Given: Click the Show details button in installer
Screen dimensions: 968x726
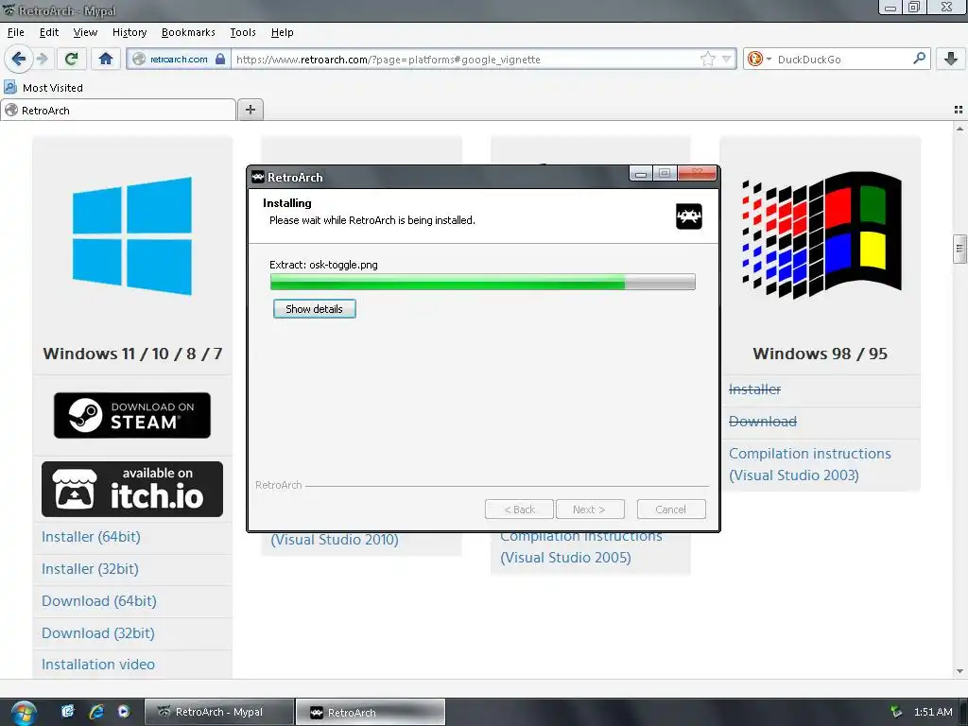Looking at the screenshot, I should pos(314,309).
